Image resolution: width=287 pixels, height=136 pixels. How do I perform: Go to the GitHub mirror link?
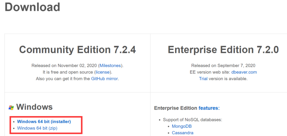point(104,79)
